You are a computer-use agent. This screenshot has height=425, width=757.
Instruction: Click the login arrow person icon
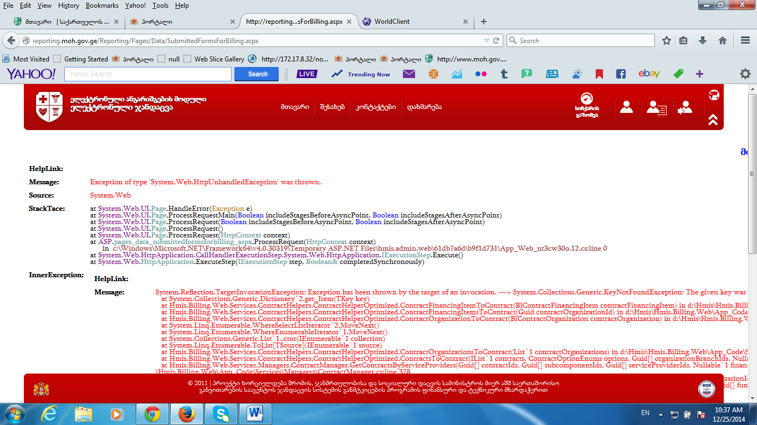[685, 107]
